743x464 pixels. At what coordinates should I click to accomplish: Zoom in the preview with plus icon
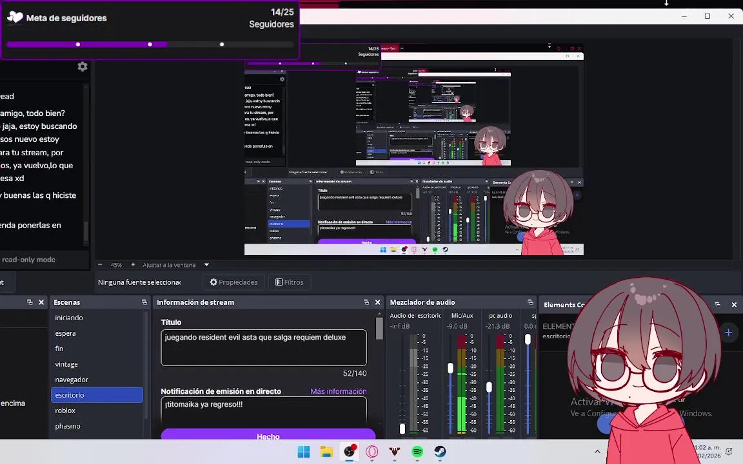(x=133, y=265)
